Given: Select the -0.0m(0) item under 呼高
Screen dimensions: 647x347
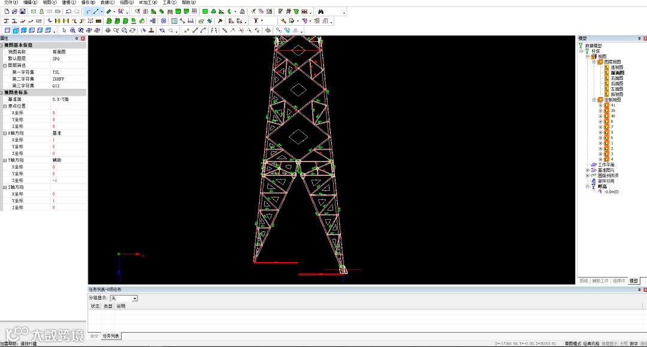Looking at the screenshot, I should (x=612, y=191).
